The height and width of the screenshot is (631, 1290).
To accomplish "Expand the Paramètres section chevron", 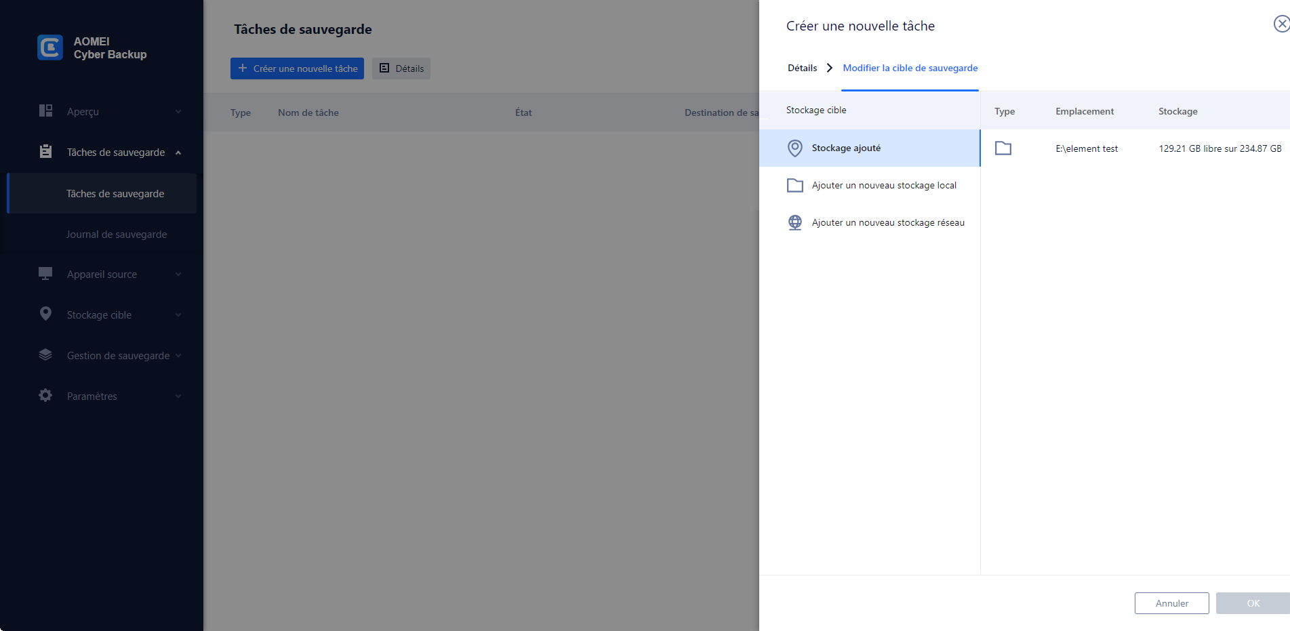I will point(178,396).
